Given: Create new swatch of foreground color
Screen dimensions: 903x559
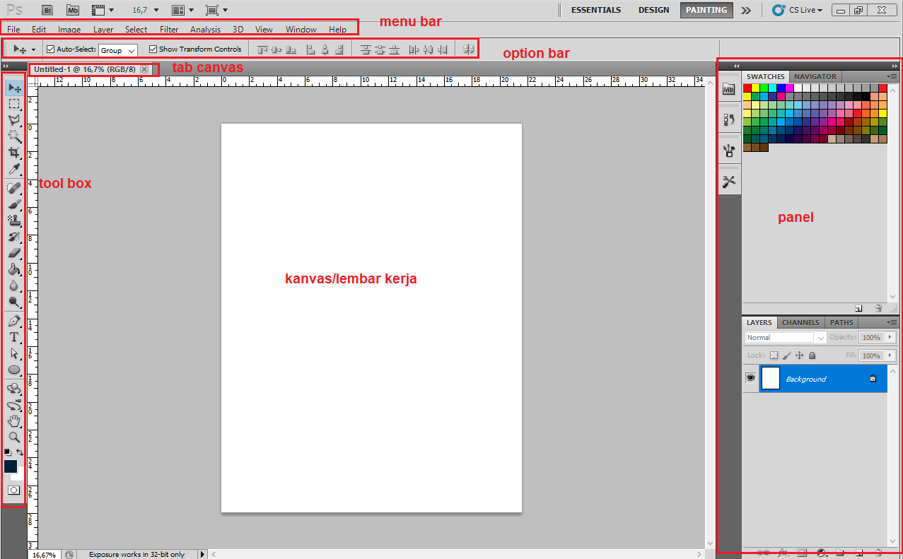Looking at the screenshot, I should (x=858, y=308).
